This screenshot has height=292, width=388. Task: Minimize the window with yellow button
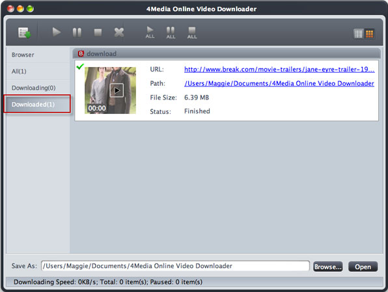(20, 9)
